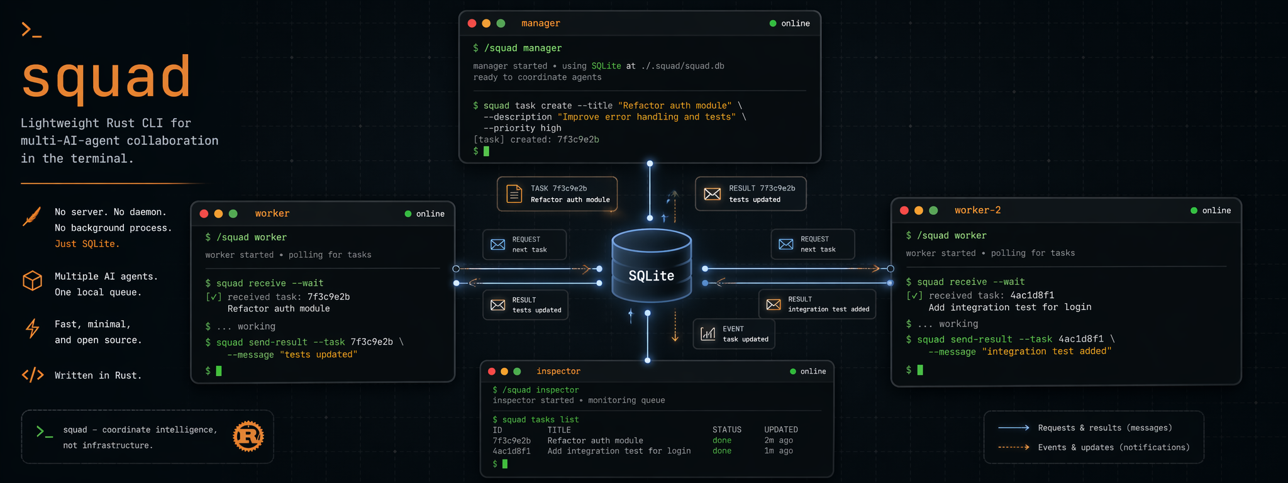This screenshot has width=1288, height=483.
Task: Click the green online dot in the worker window
Action: [x=408, y=214]
